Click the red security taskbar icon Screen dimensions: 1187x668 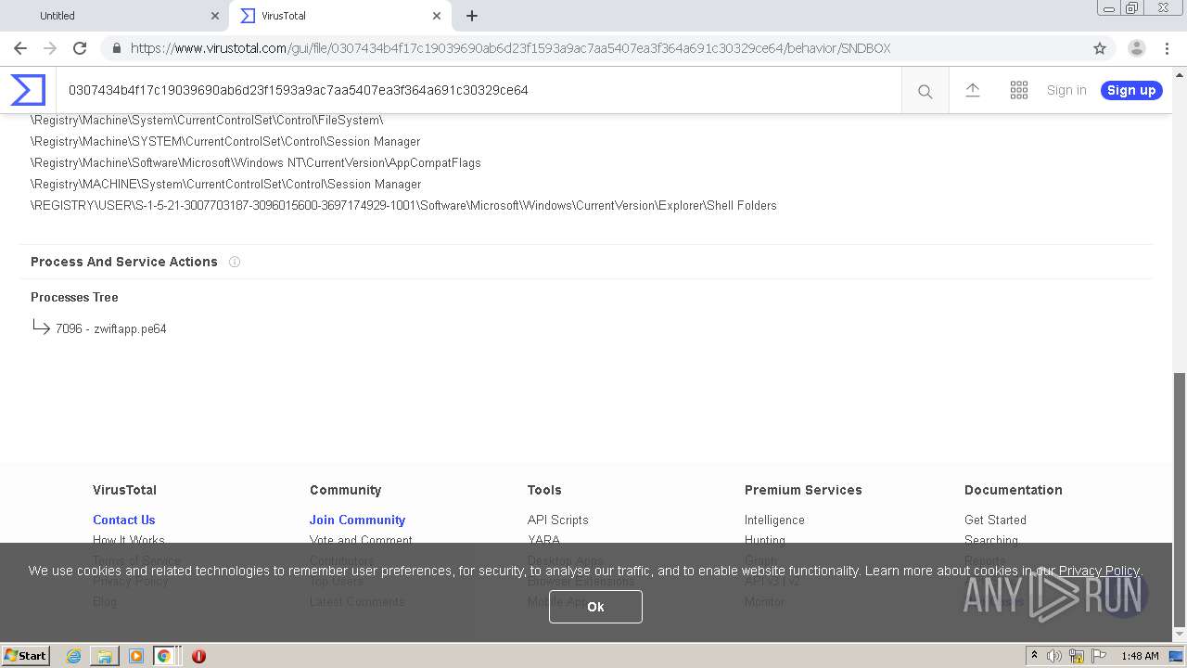pos(198,656)
